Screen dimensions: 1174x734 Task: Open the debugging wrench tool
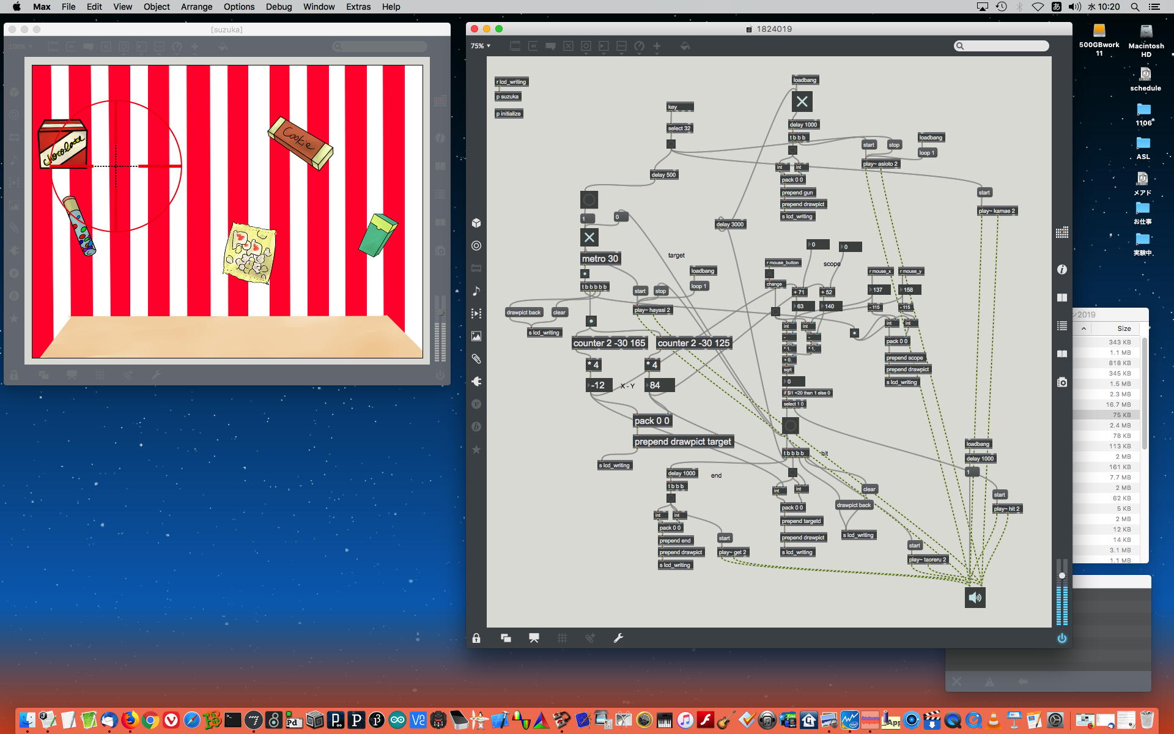[618, 638]
